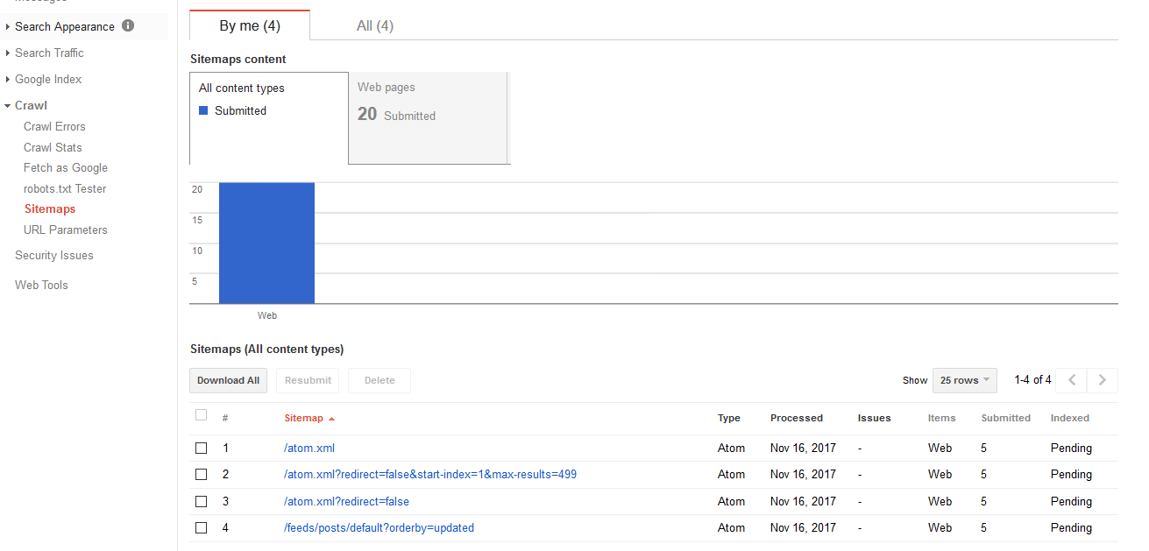Image resolution: width=1149 pixels, height=551 pixels.
Task: Open sitemap with max-results=499
Action: click(x=430, y=475)
